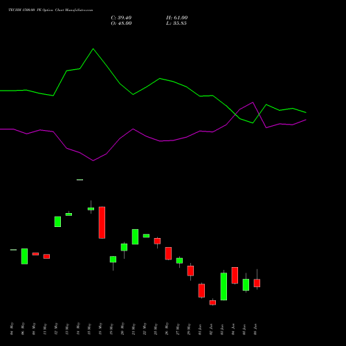Select the tall red candle above 18 May

[x=102, y=223]
